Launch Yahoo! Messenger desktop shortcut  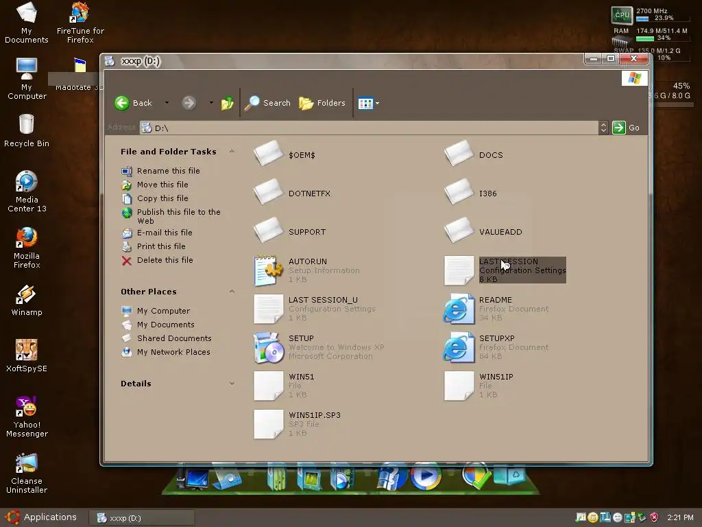[27, 417]
